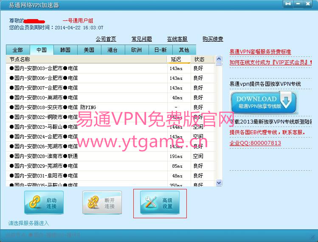Minimize the VPN window
This screenshot has height=242, width=318.
tap(298, 4)
